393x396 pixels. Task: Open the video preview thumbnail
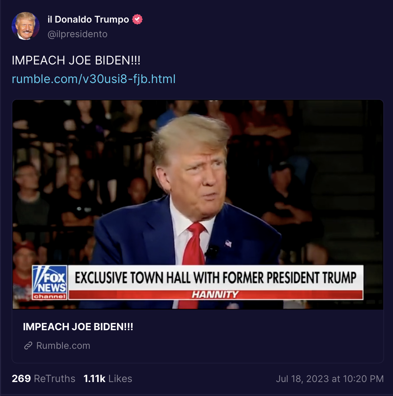tap(198, 205)
